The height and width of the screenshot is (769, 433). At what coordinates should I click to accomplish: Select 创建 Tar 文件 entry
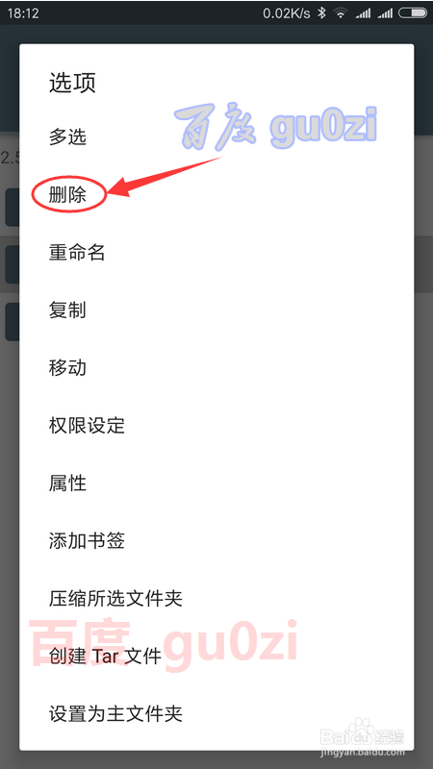click(216, 657)
